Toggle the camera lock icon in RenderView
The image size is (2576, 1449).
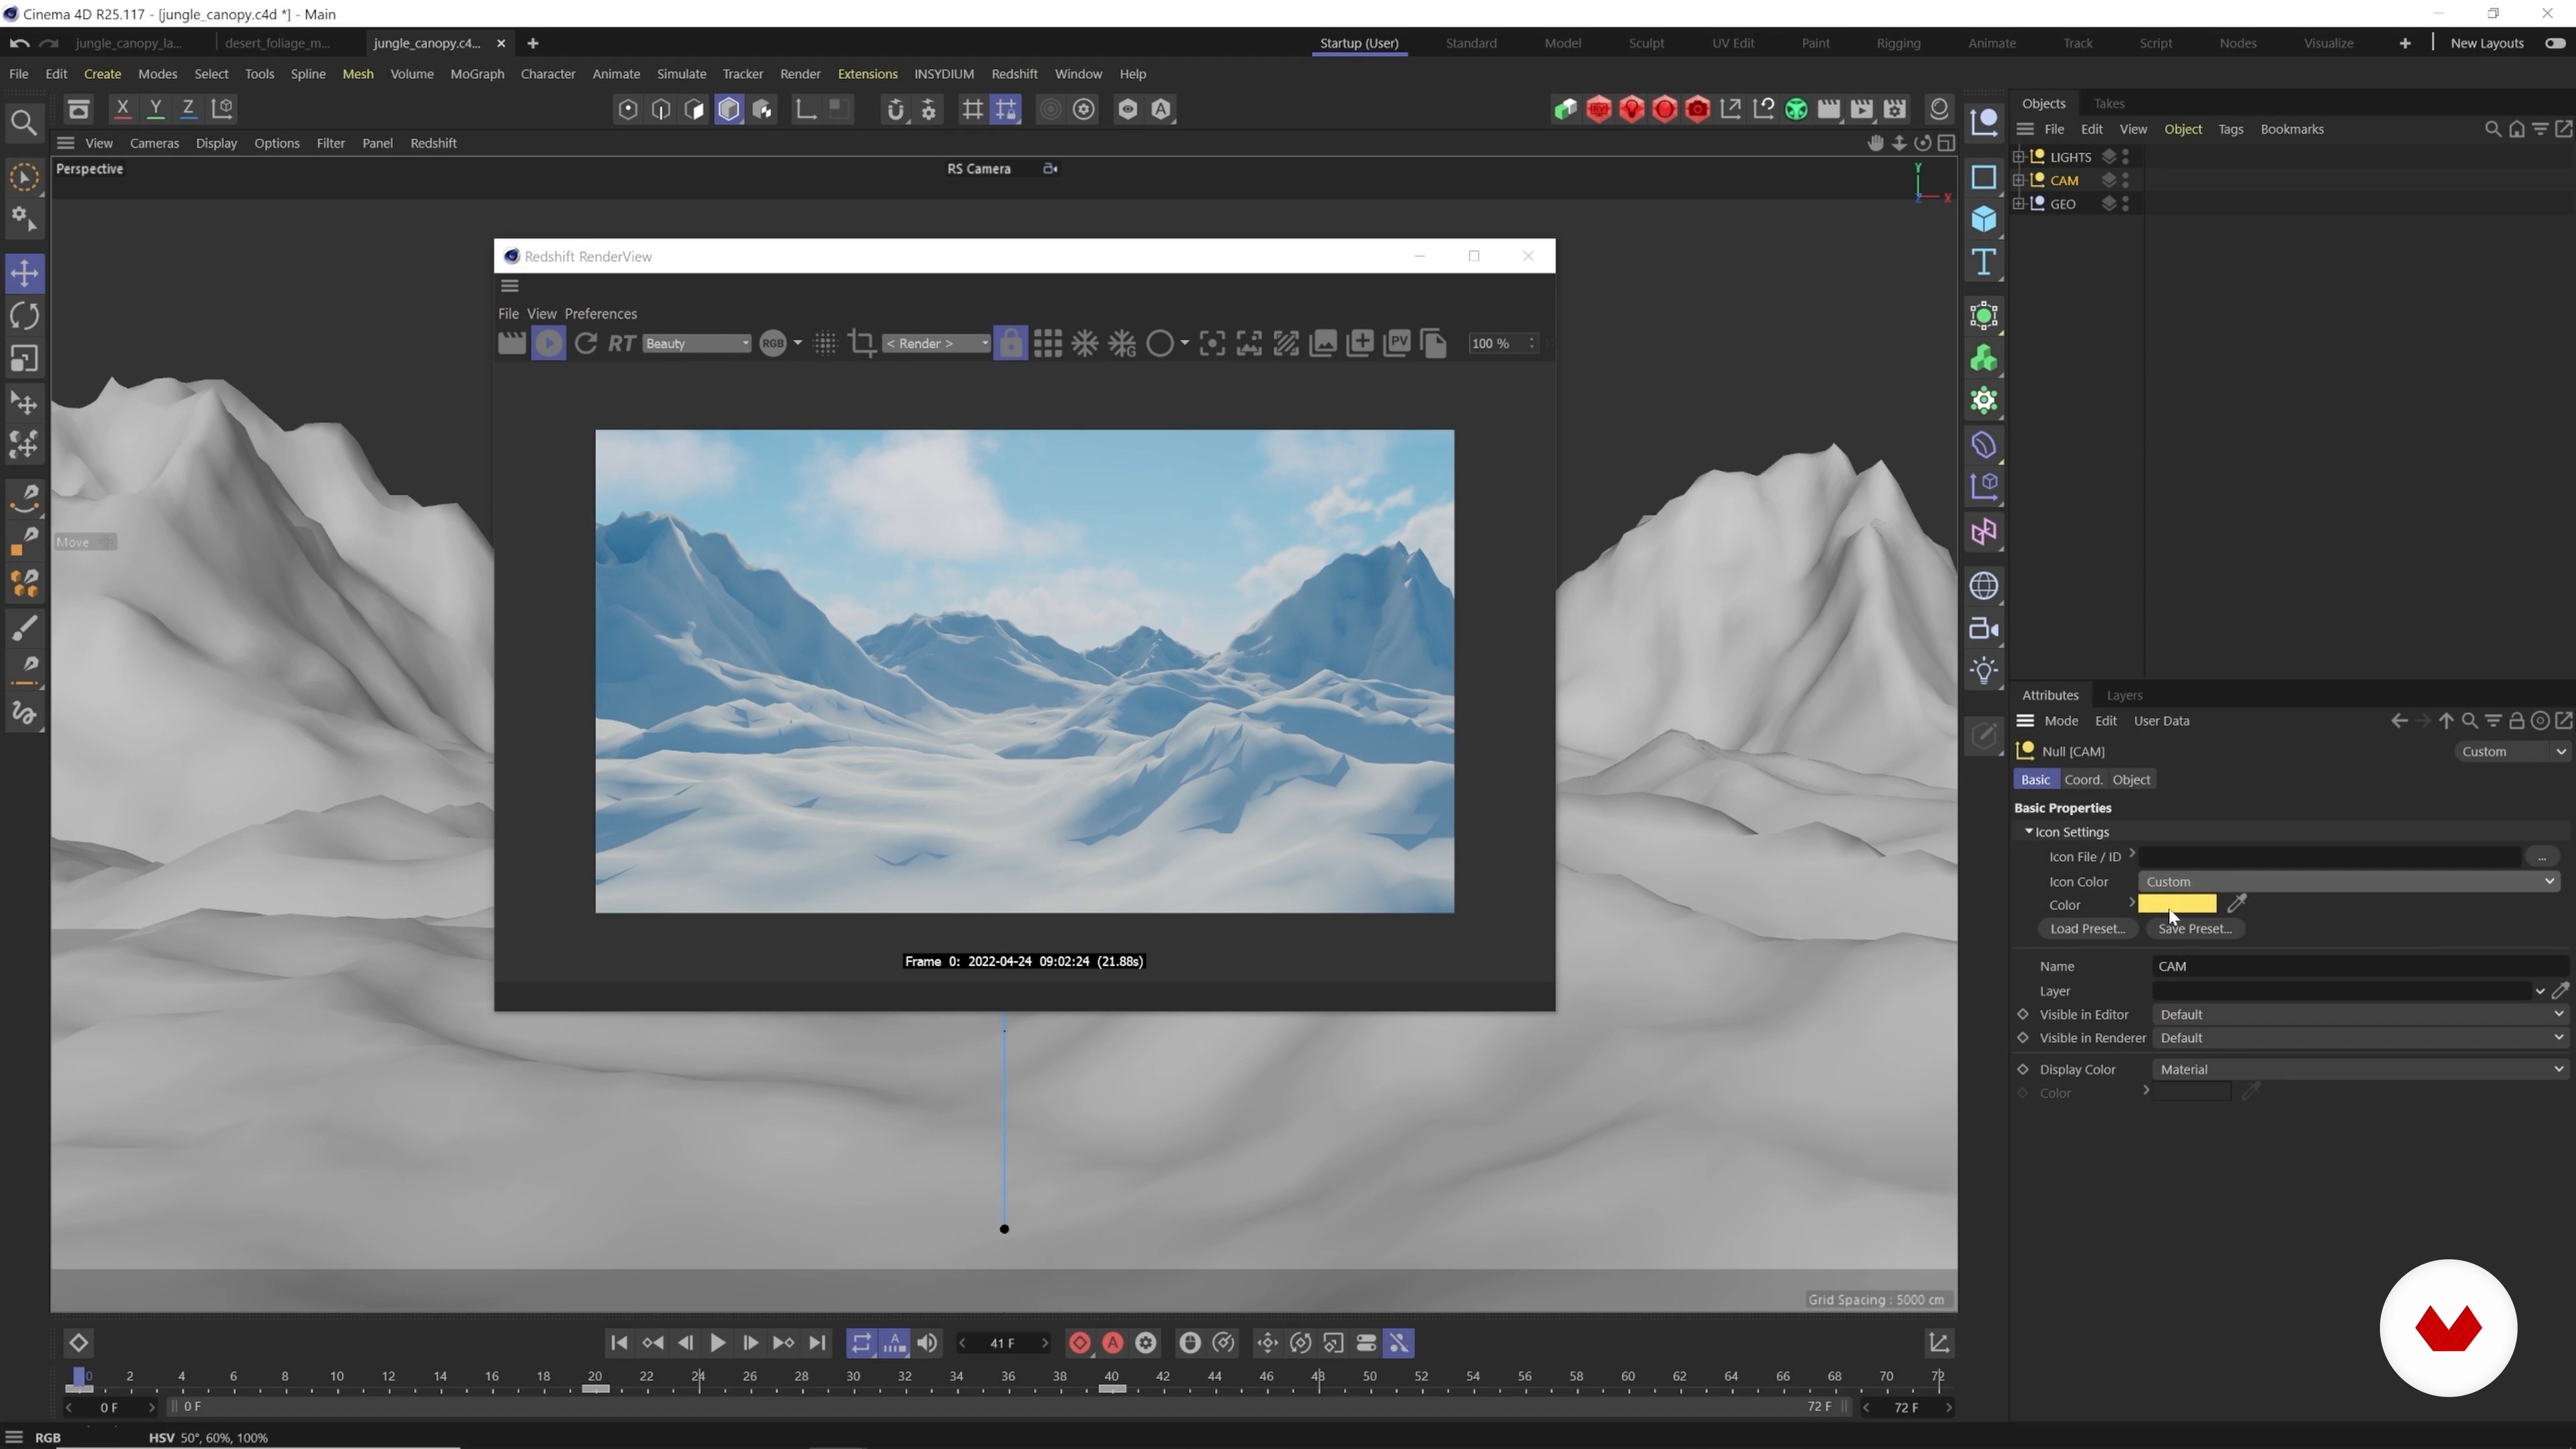[1010, 343]
